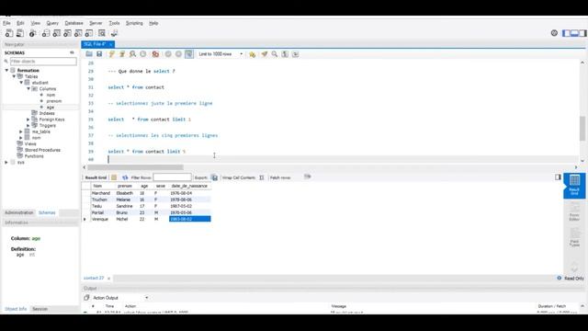Click the create new function icon
Screen dimensions: 588x331
89,33
